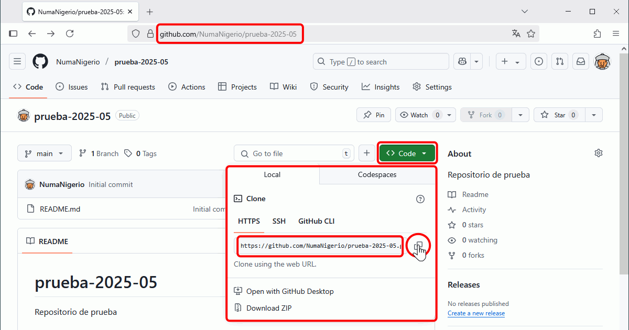
Task: Select the HTTPS clone URL text field
Action: 321,246
